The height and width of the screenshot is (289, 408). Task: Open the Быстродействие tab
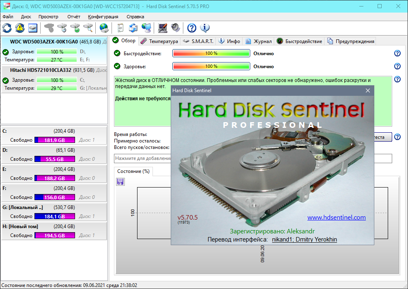tap(299, 41)
